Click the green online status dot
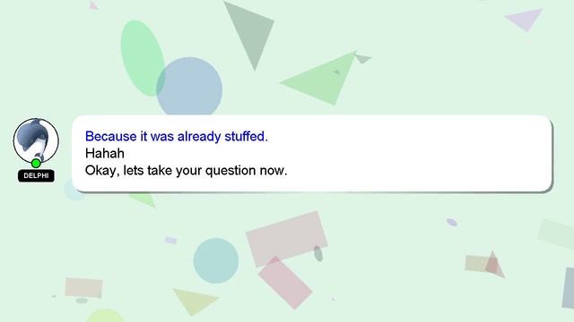The image size is (574, 322). pyautogui.click(x=36, y=163)
